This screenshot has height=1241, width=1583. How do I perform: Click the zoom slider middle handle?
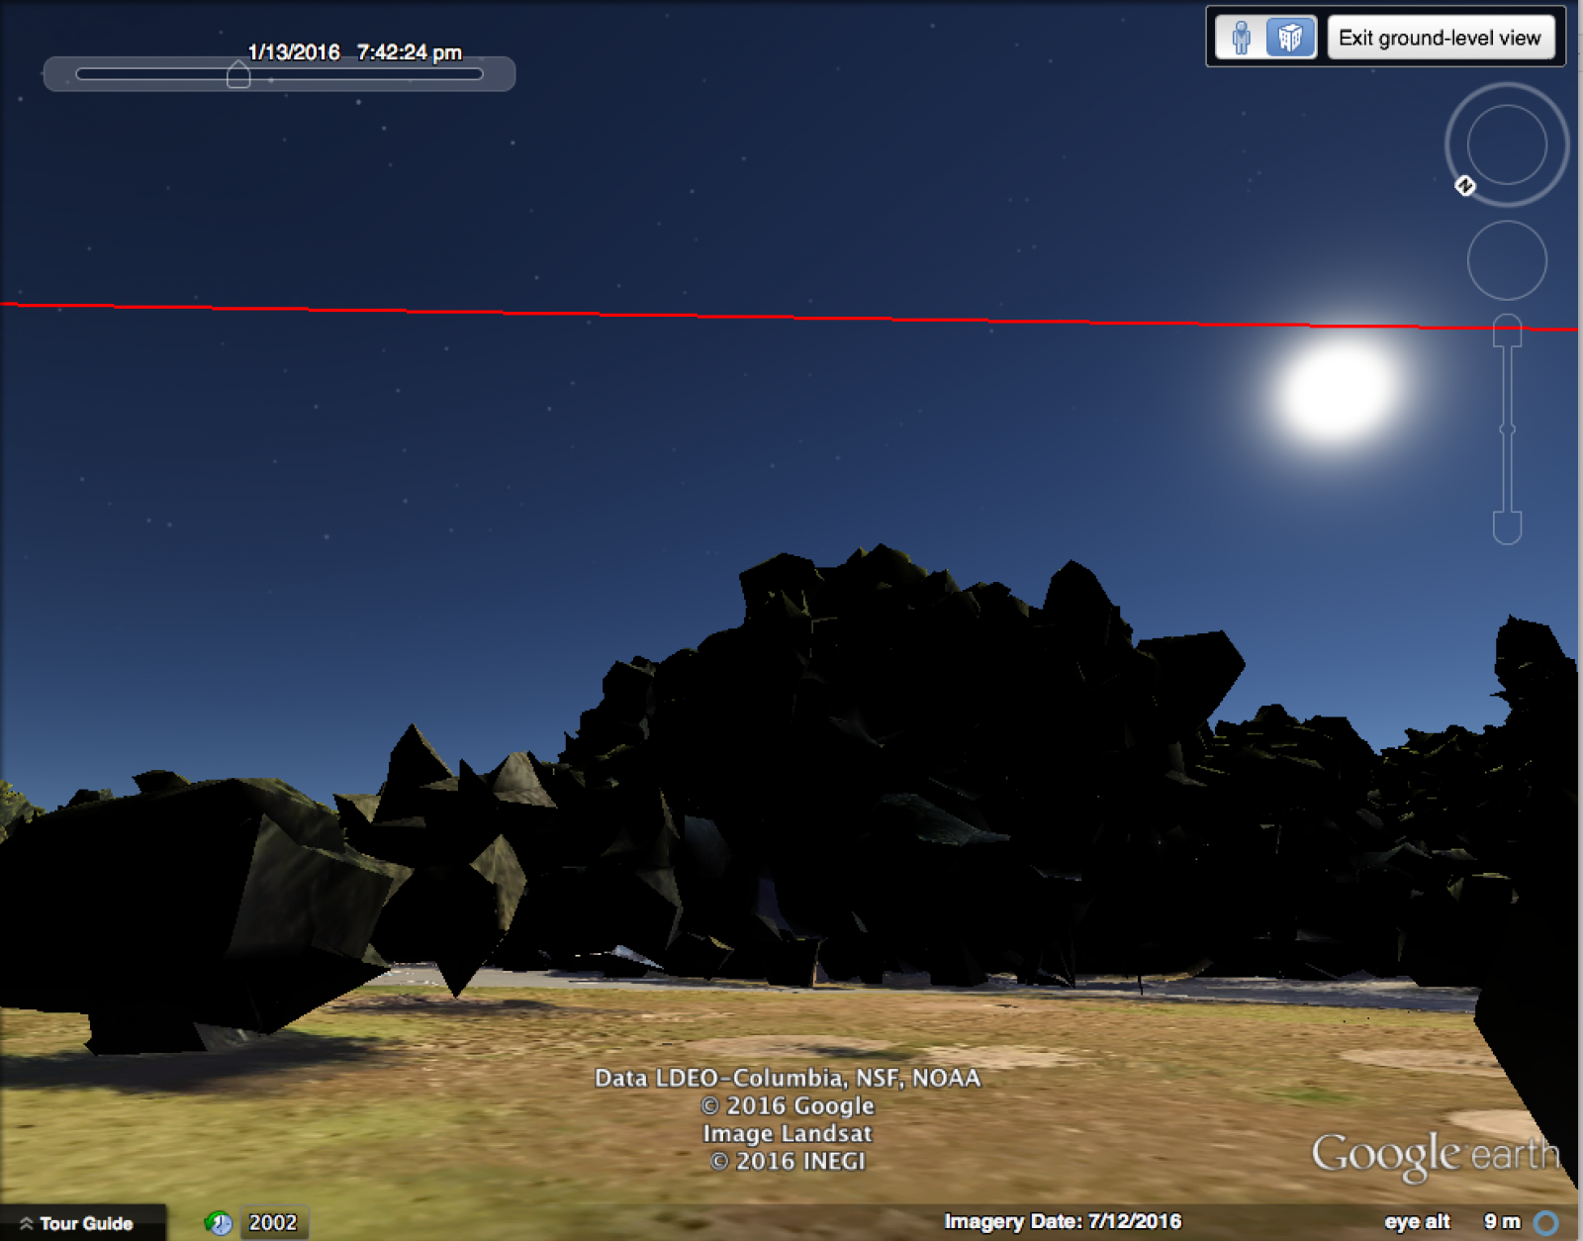point(1507,429)
